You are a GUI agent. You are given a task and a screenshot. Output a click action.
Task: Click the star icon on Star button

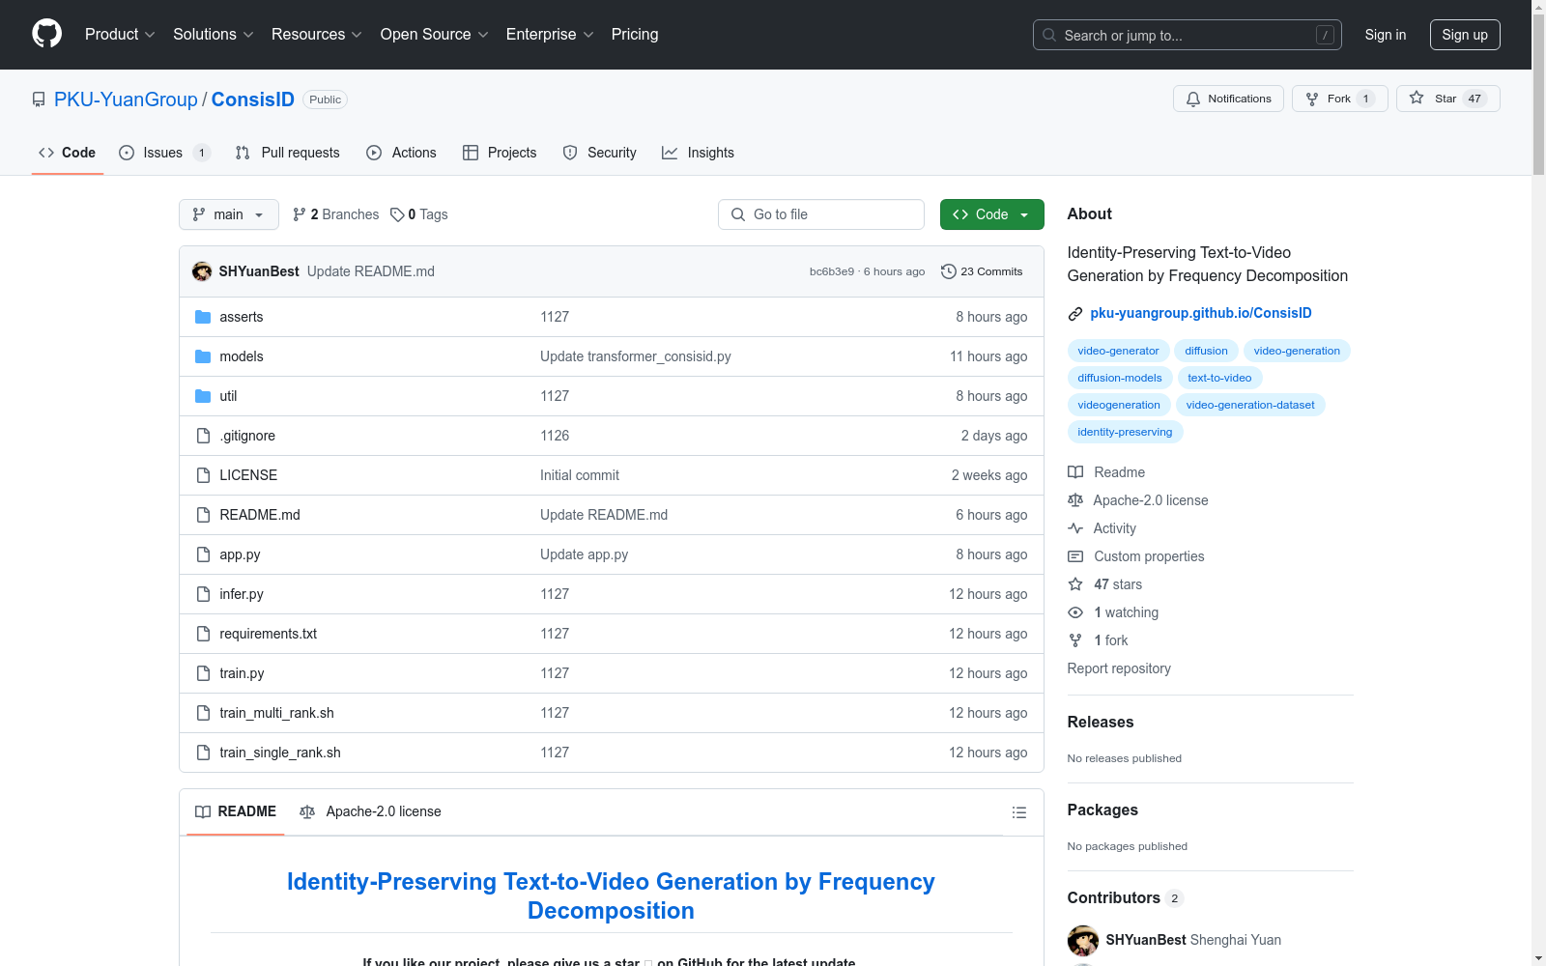pyautogui.click(x=1417, y=98)
